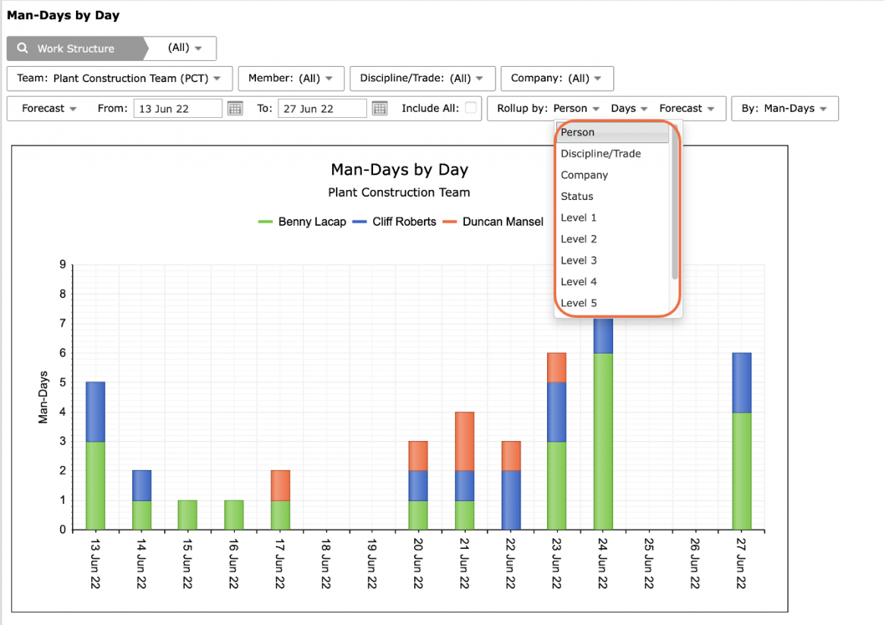Click the Work Structure button

(x=75, y=48)
